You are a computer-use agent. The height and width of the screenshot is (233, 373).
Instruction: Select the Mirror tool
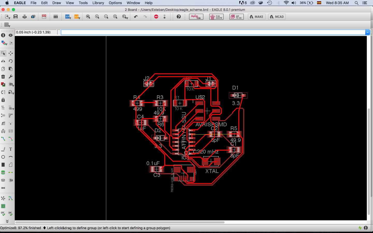[x=3, y=61]
